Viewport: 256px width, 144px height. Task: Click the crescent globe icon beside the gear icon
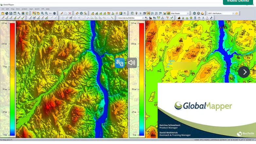pos(202,13)
